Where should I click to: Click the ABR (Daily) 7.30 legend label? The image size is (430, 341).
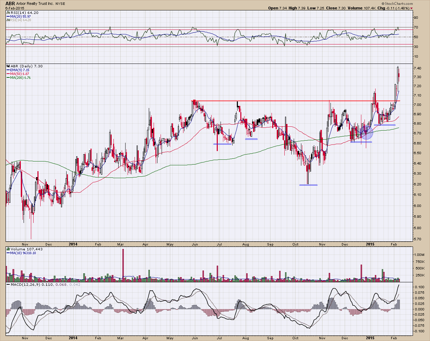click(x=27, y=66)
